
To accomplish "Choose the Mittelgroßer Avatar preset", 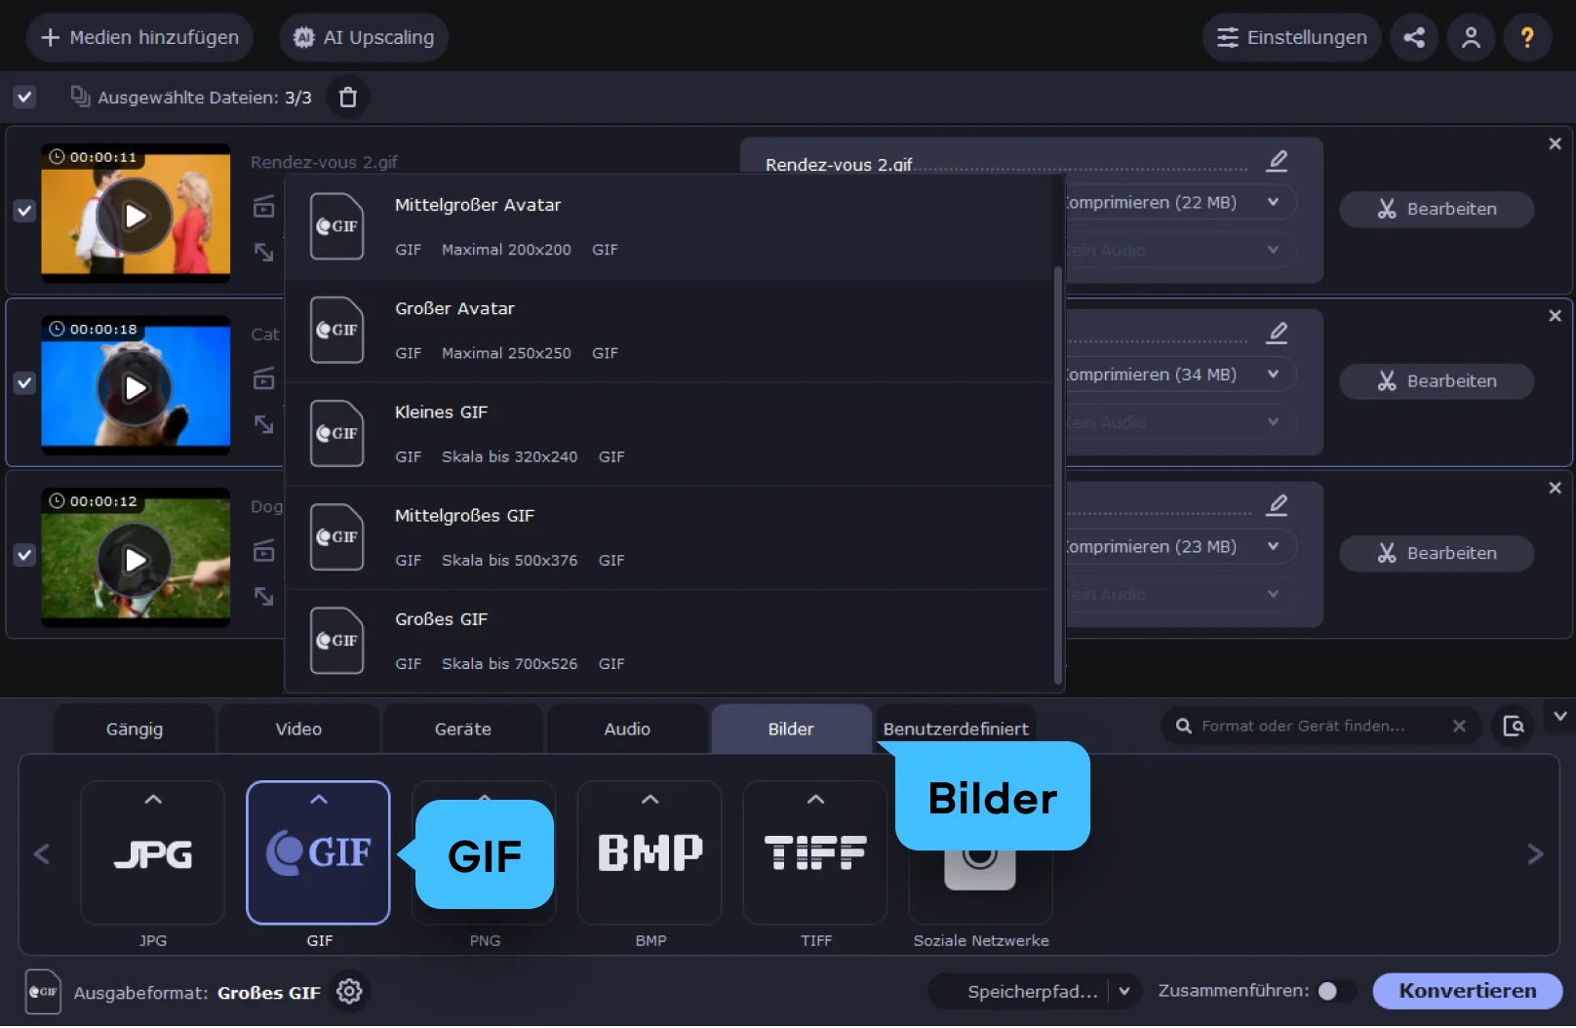I will pyautogui.click(x=669, y=227).
